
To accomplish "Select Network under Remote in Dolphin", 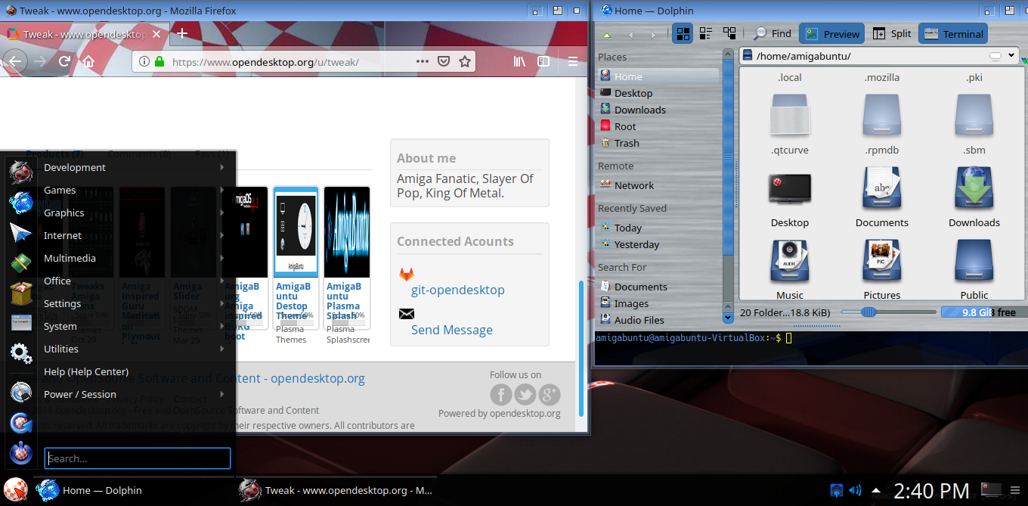I will coord(658,185).
